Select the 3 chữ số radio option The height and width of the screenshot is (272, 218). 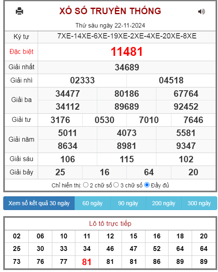point(116,185)
